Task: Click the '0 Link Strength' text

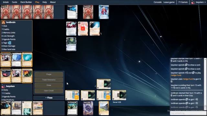Action: click(x=8, y=36)
